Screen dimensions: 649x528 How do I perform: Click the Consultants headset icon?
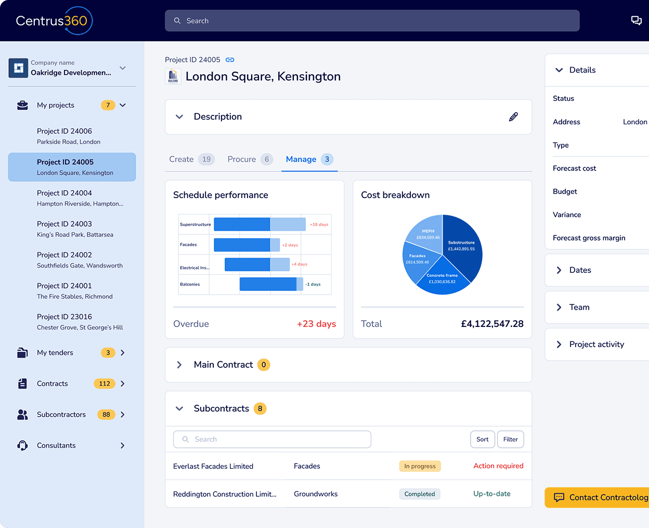coord(22,445)
